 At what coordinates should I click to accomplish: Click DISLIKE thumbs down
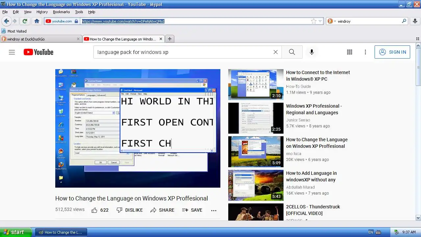tap(130, 210)
